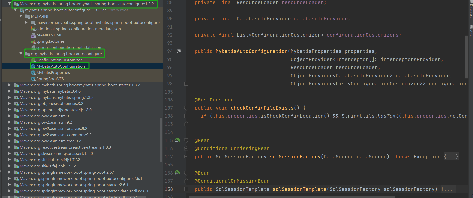Select additional-spring-configuration-metadata.json file icon

(x=33, y=29)
